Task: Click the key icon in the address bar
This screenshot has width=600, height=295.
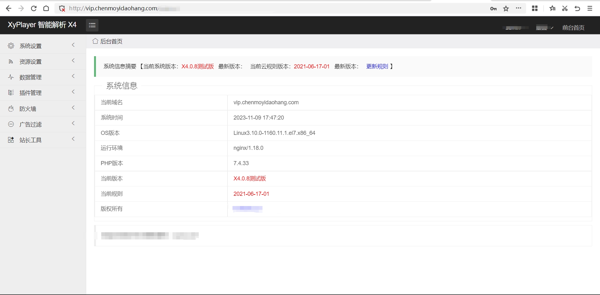Action: point(493,8)
